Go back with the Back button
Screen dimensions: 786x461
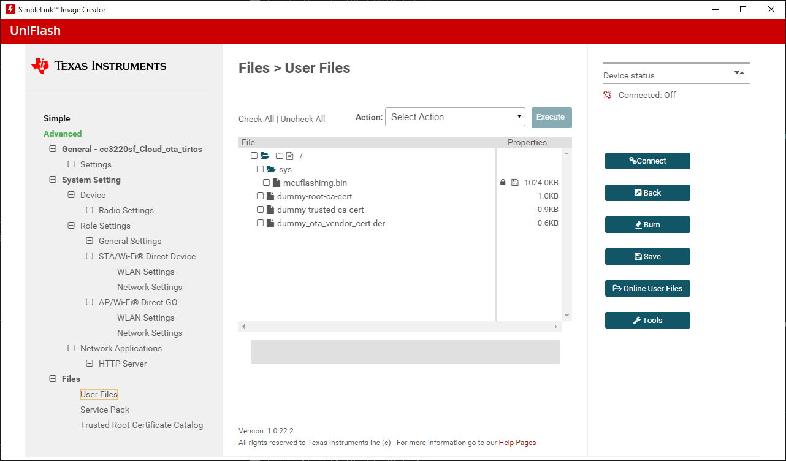[x=647, y=192]
